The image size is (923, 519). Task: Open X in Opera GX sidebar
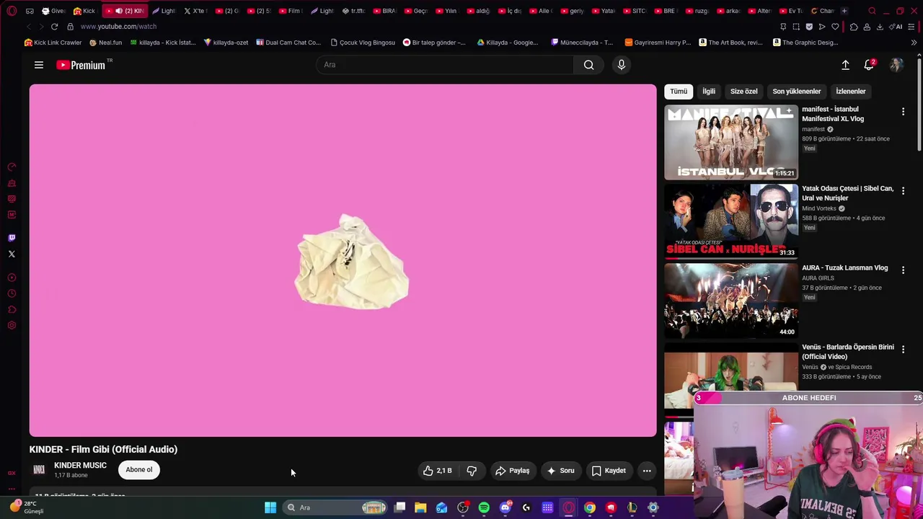[12, 254]
